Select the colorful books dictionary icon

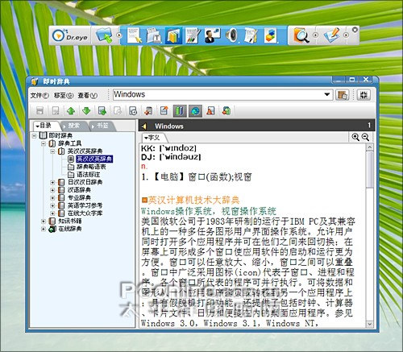pos(173,35)
